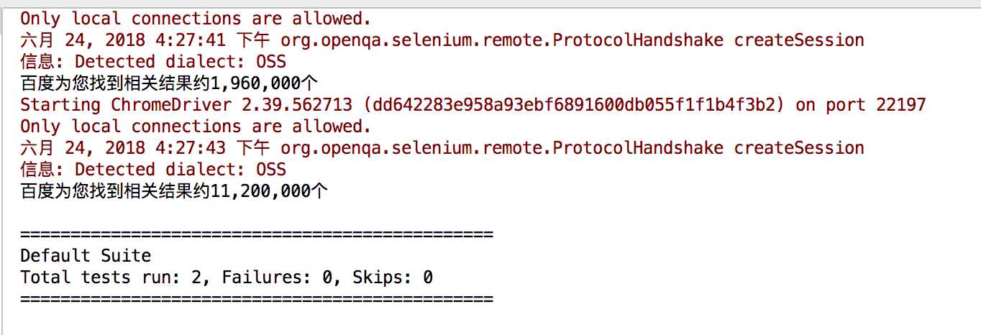Click Only local connections message below Starting ChromeDriver
Image resolution: width=981 pixels, height=335 pixels.
click(x=196, y=127)
